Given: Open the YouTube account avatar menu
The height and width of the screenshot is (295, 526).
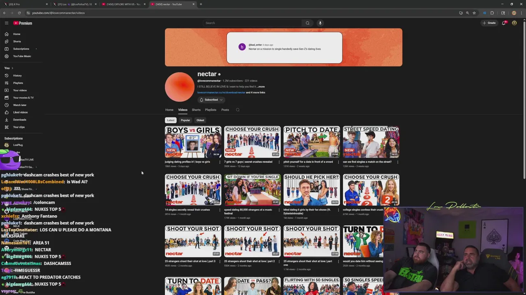Looking at the screenshot, I should point(514,23).
